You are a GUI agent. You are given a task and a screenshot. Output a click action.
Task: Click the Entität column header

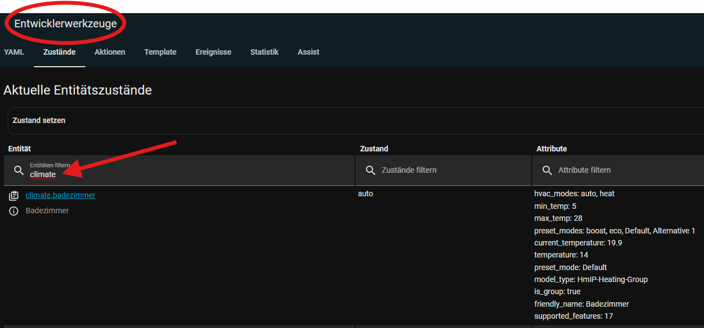coord(20,149)
